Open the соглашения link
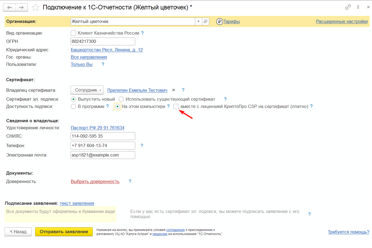 [175, 230]
